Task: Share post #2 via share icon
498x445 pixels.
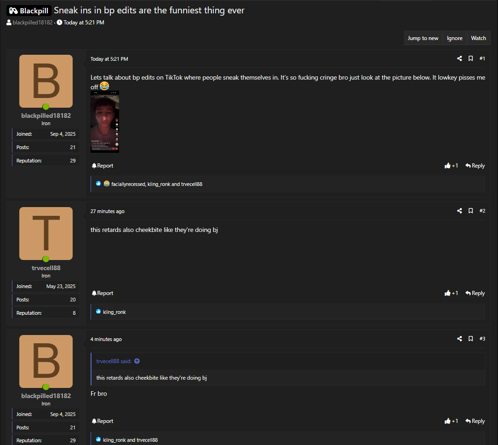Action: [x=459, y=211]
